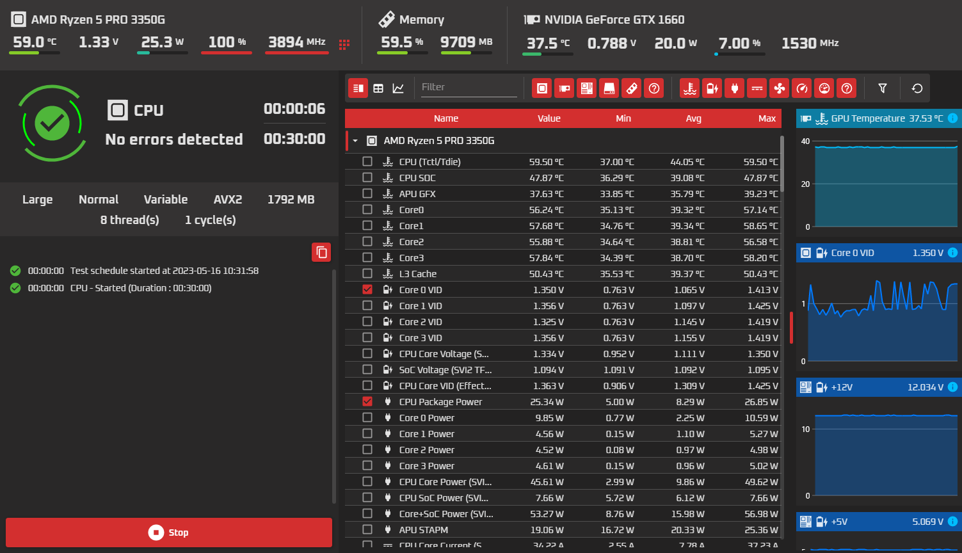Image resolution: width=962 pixels, height=553 pixels.
Task: Toggle the memory module sensor filter
Action: [x=631, y=88]
